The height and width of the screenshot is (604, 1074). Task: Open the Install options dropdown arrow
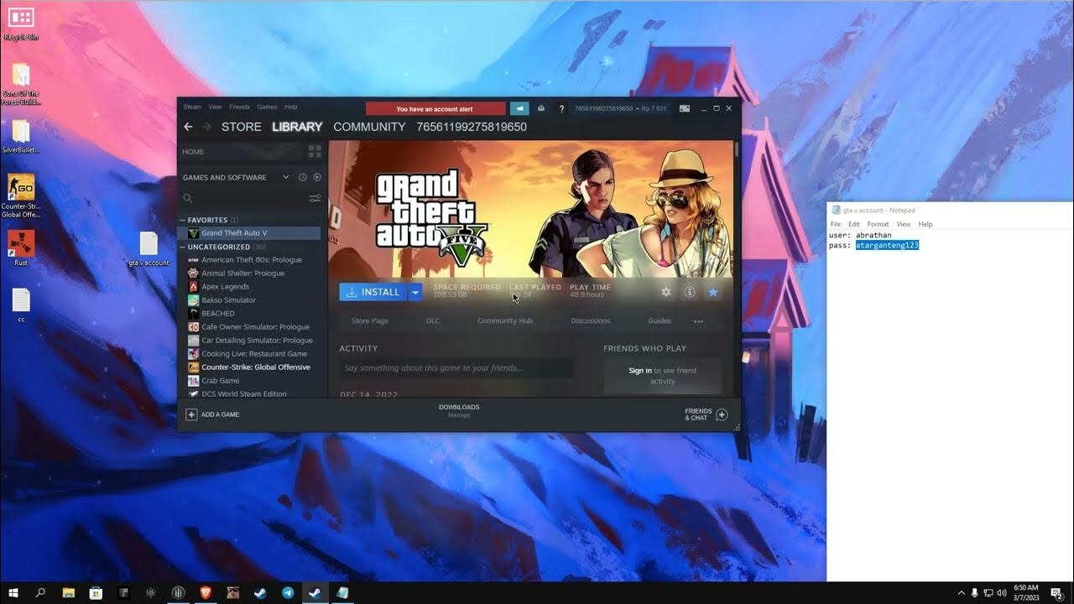tap(414, 292)
